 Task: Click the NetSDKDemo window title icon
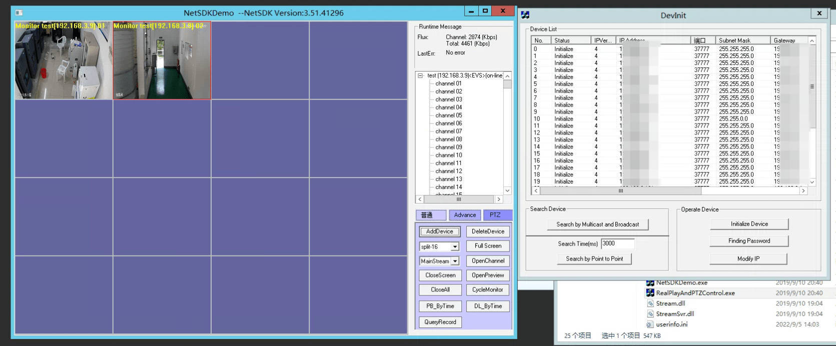click(19, 12)
